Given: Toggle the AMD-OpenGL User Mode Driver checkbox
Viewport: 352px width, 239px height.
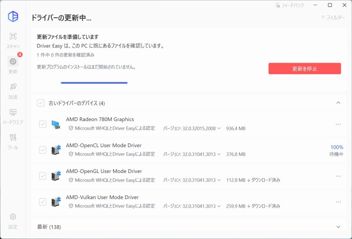Looking at the screenshot, I should (x=43, y=176).
